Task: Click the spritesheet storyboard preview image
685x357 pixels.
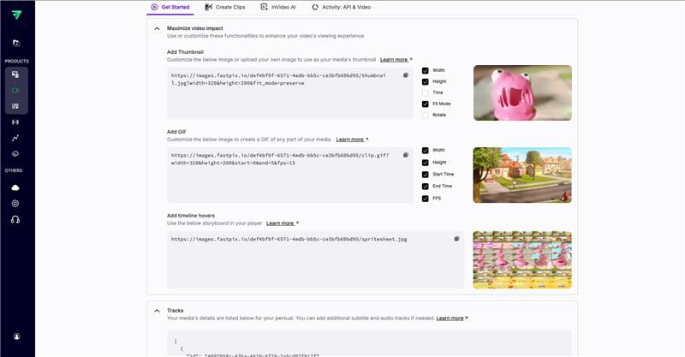Action: coord(522,259)
